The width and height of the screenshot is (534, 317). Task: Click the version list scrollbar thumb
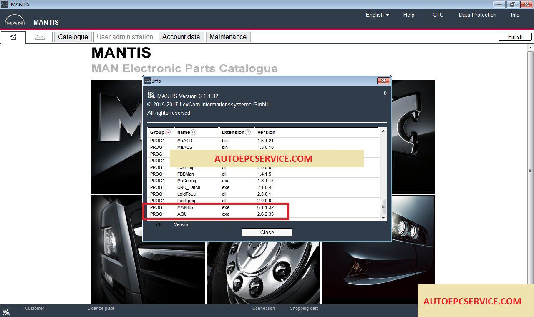coord(383,206)
